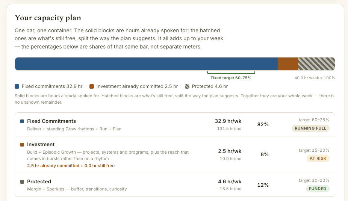Viewport: 348px width, 201px height.
Task: Open the Fixed Commitments row title
Action: click(x=51, y=121)
